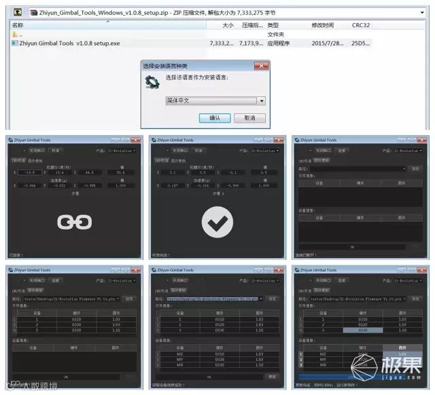The height and width of the screenshot is (395, 435).
Task: Click the highlighted 0330 hardware cell
Action: (362, 330)
